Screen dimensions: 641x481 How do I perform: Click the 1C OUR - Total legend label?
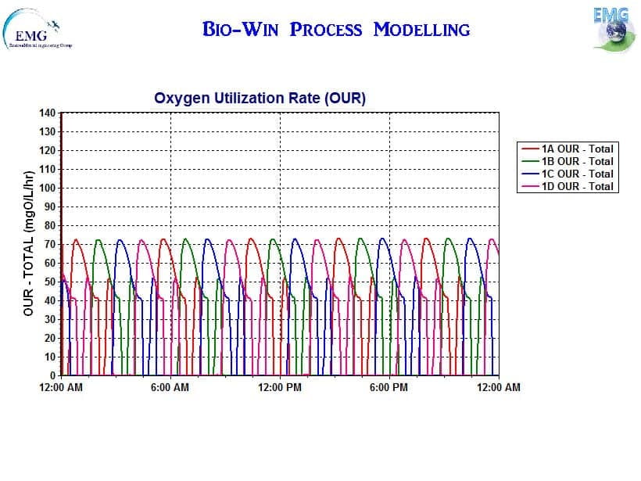point(577,174)
